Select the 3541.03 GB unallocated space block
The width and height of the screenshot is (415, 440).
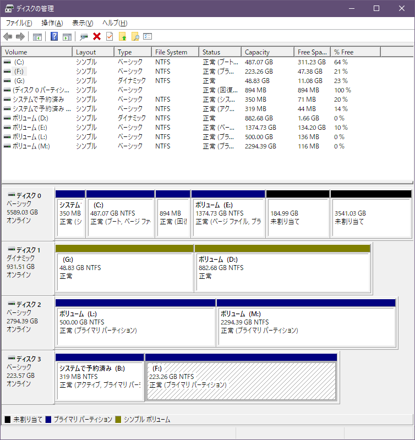pyautogui.click(x=371, y=214)
